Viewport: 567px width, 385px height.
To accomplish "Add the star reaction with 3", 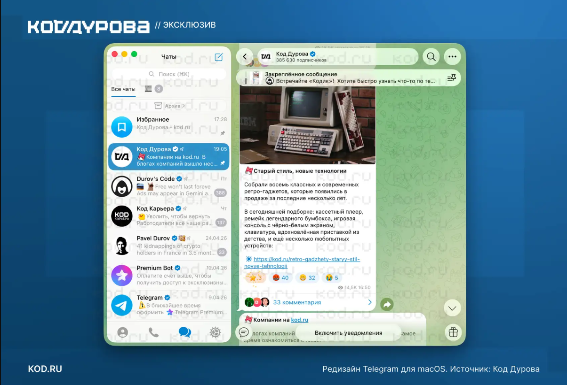I will click(255, 277).
